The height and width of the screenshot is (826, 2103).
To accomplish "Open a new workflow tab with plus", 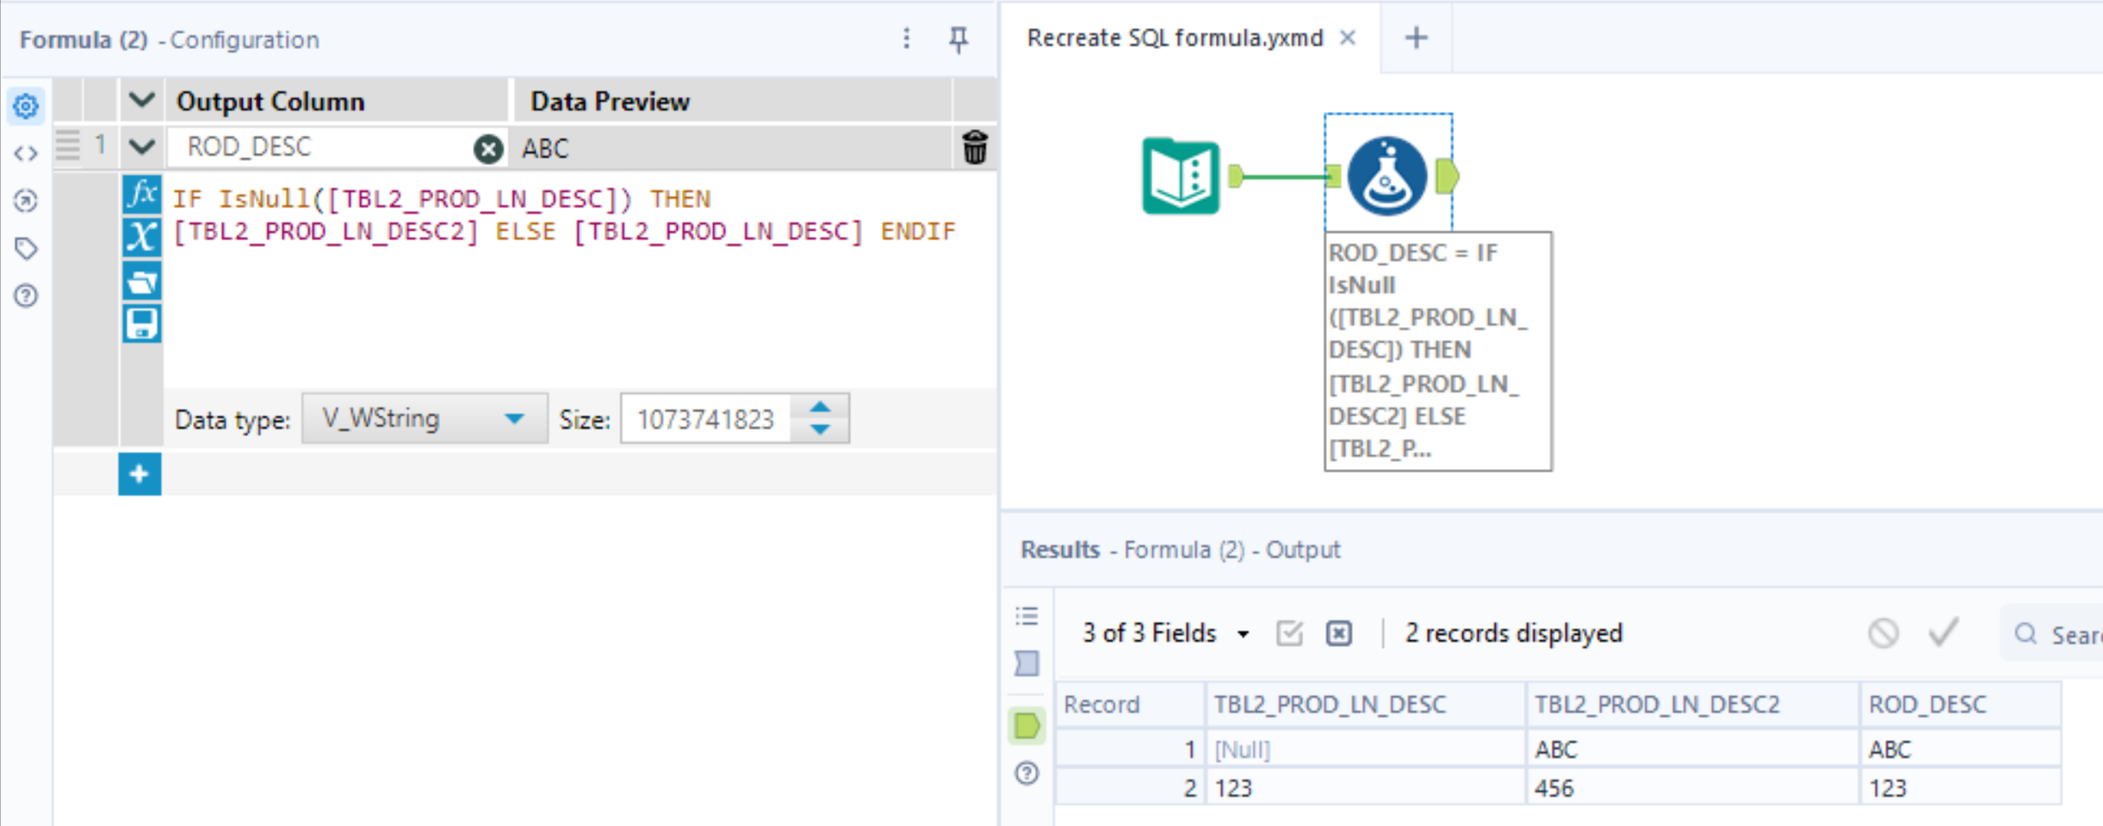I will click(x=1416, y=38).
